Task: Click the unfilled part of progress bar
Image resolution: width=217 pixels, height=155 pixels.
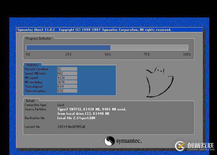Action: [149, 48]
